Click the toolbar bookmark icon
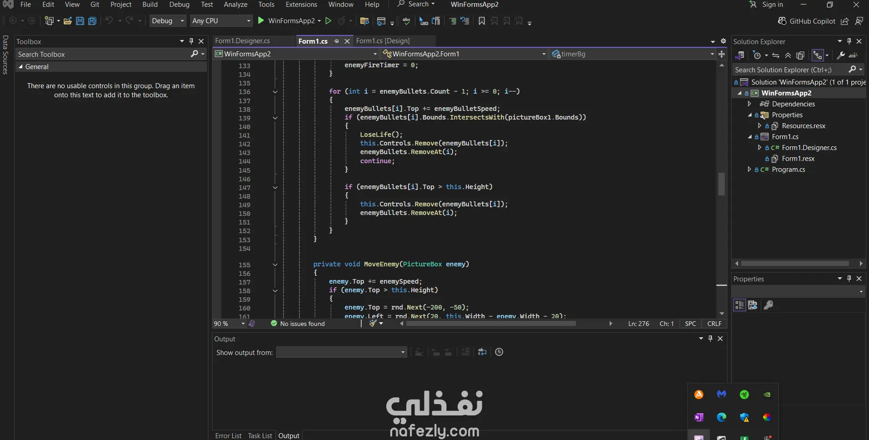This screenshot has height=440, width=869. click(x=482, y=21)
